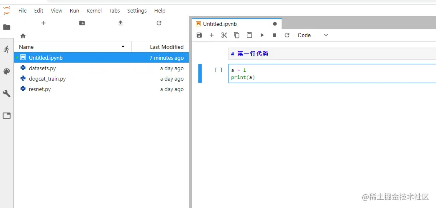Click the markdown cell '# 第一行代码'
The width and height of the screenshot is (436, 208).
tap(332, 53)
